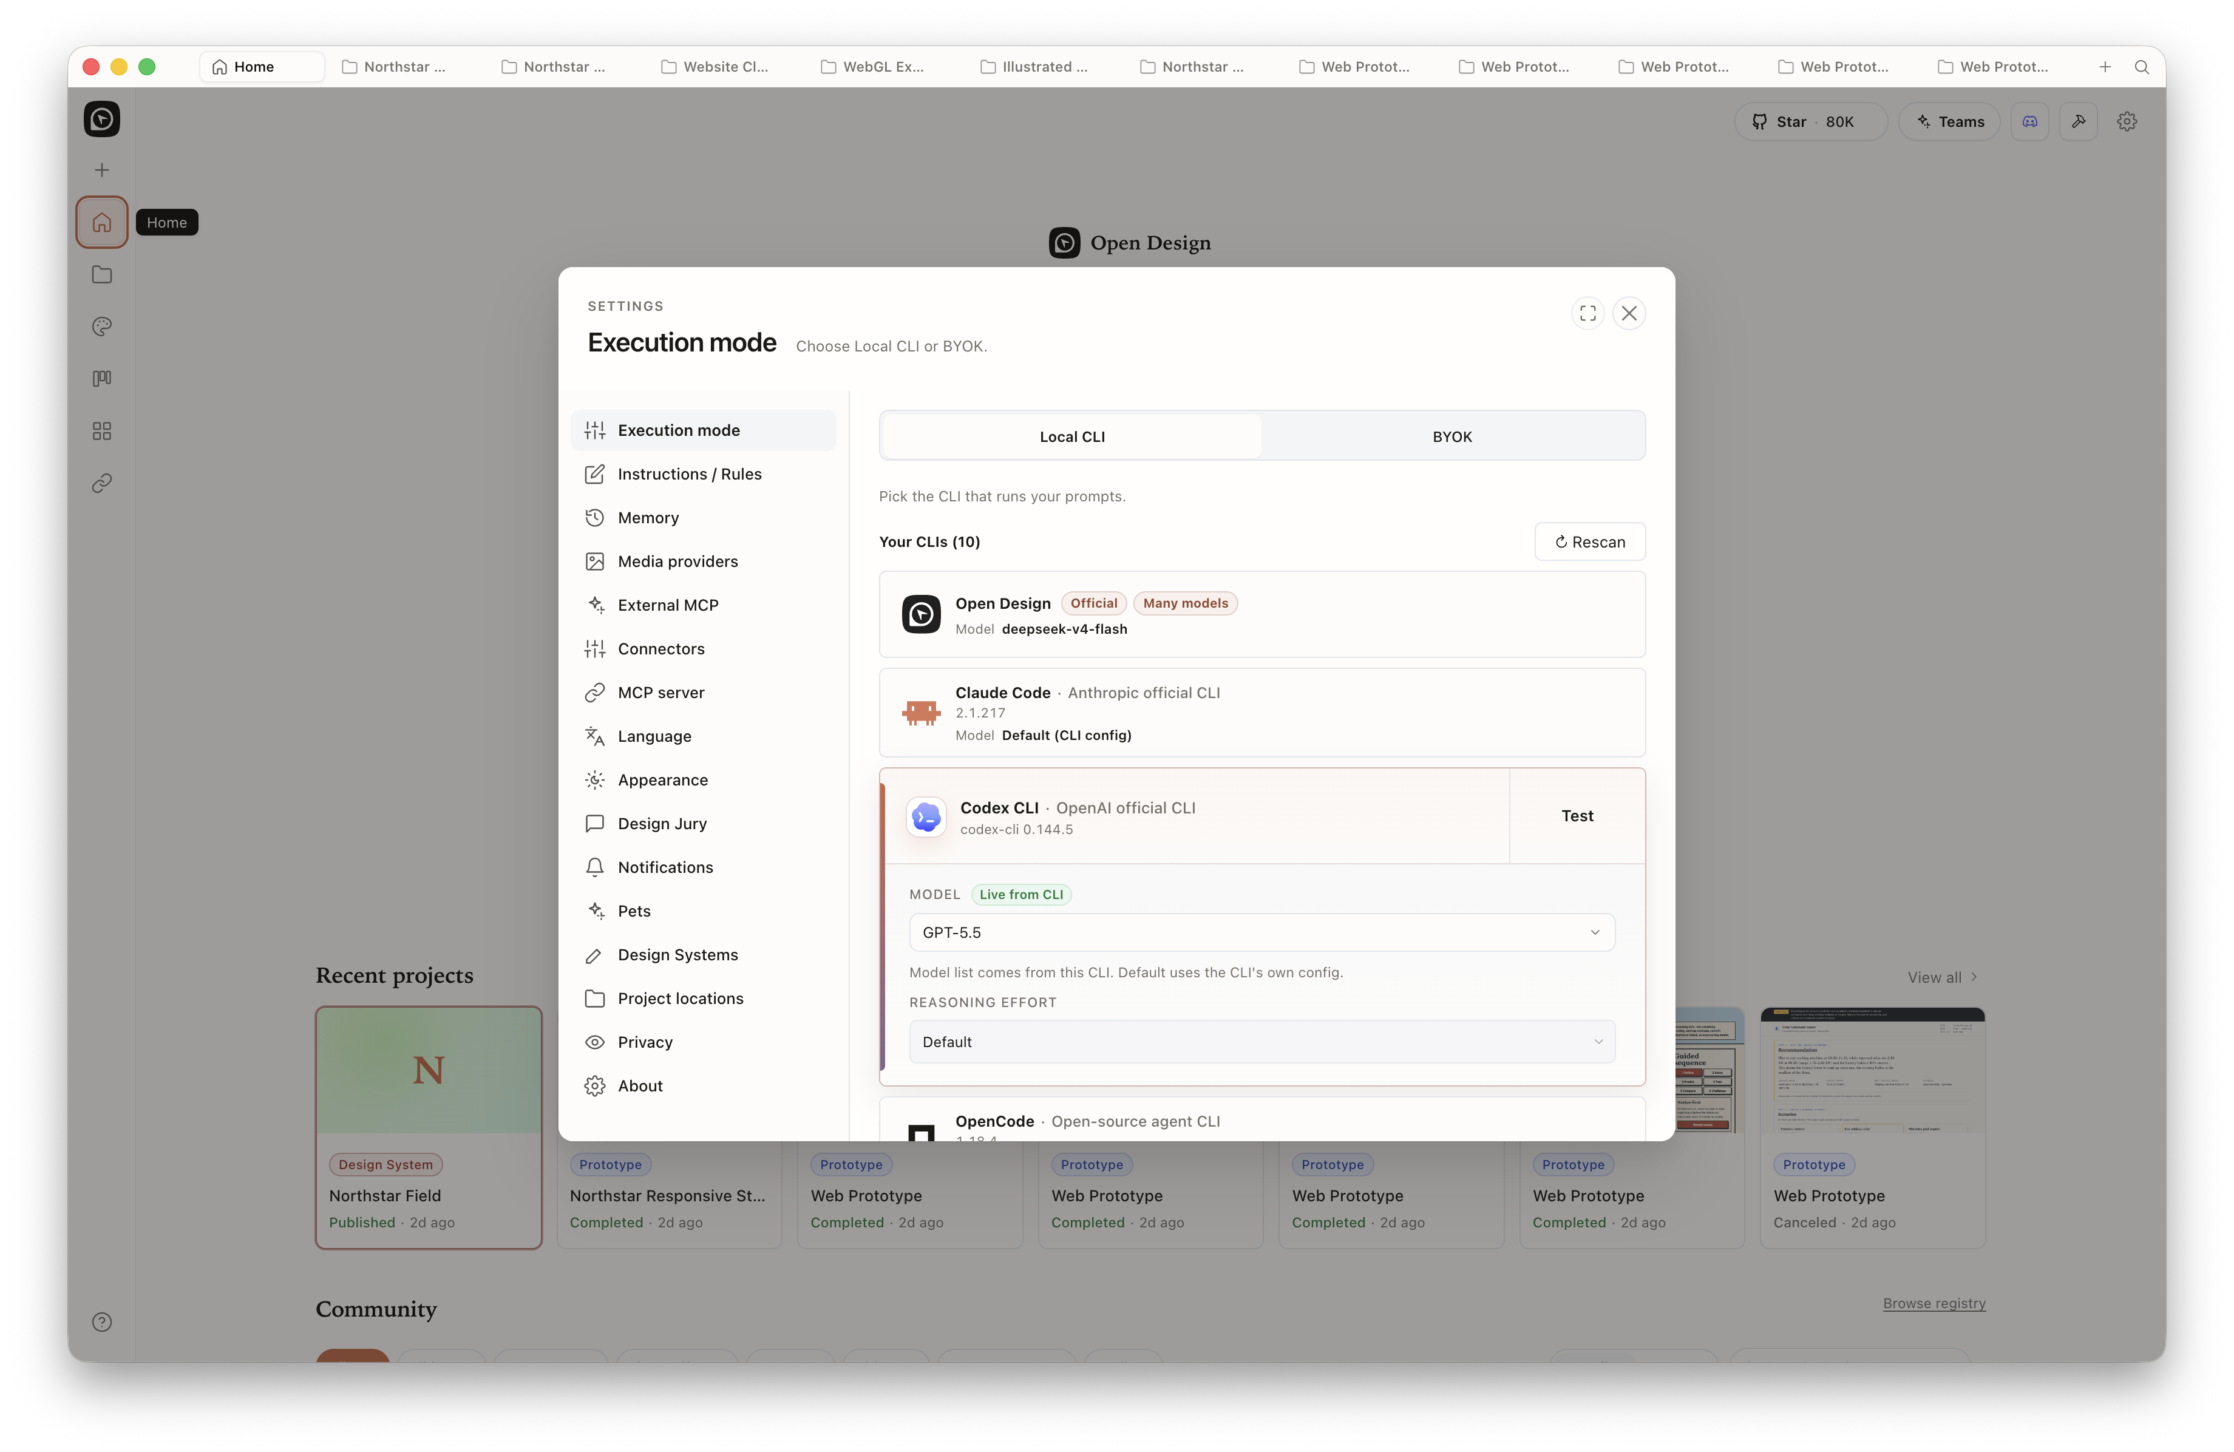Add a new tab with plus icon

coord(2105,67)
